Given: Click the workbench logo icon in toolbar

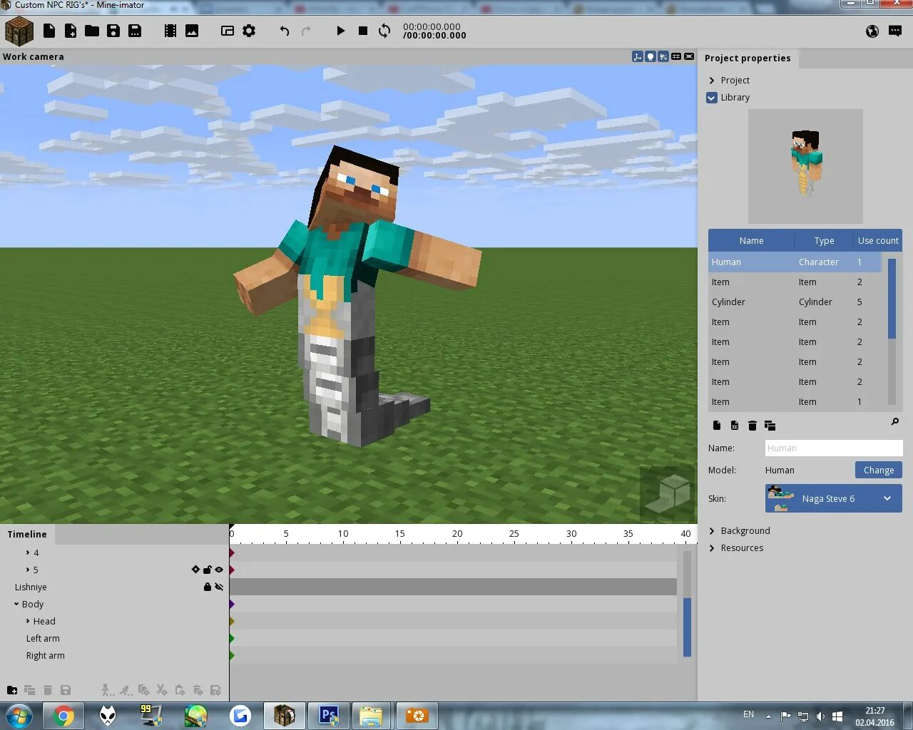Looking at the screenshot, I should click(19, 31).
